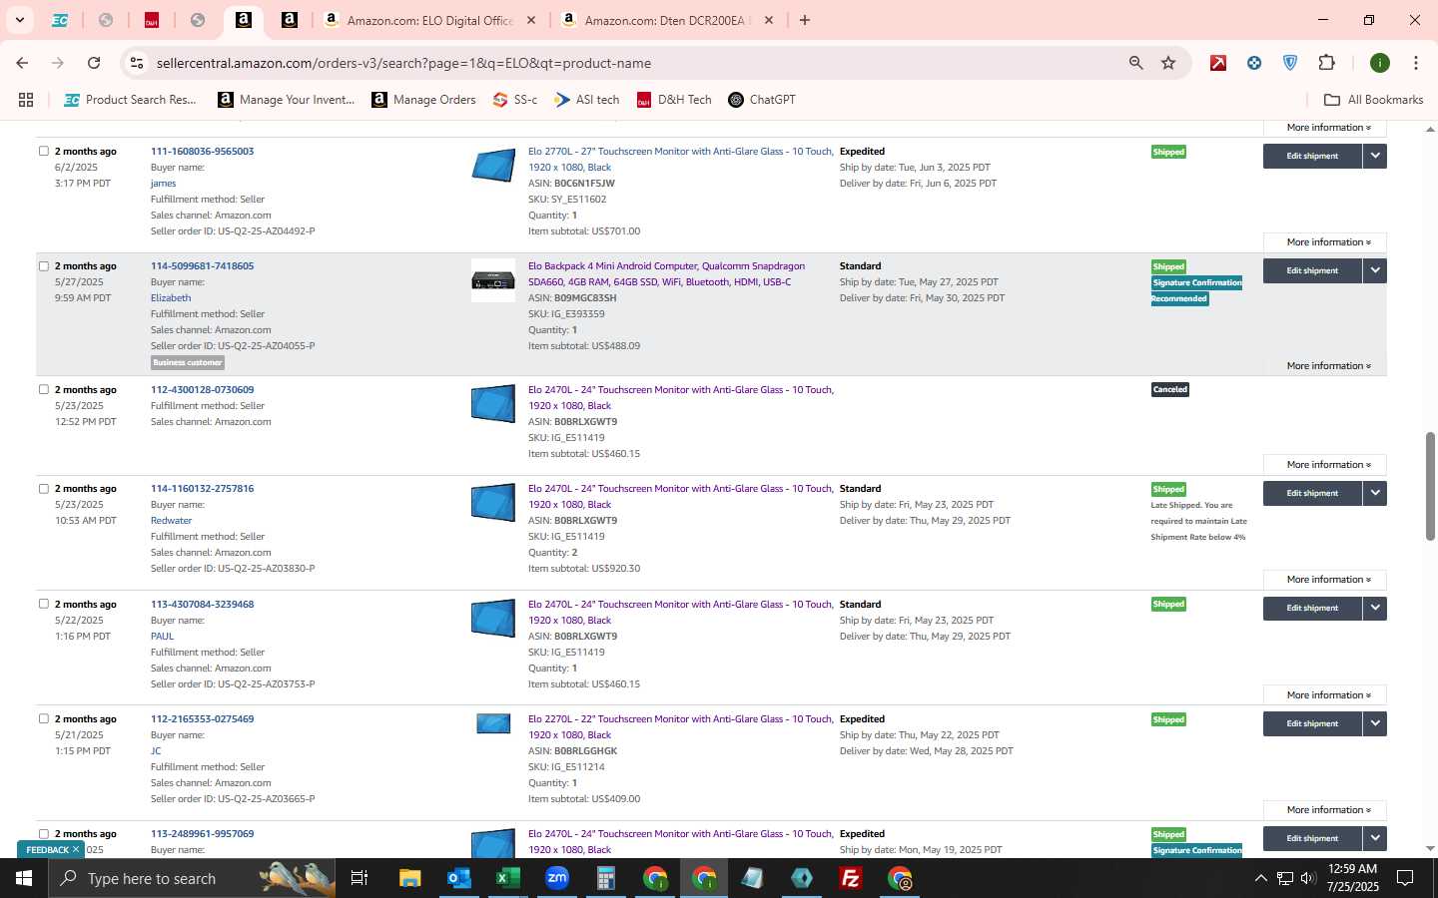Click Edit shipment for Elizabeth order
1438x898 pixels.
pos(1312,270)
